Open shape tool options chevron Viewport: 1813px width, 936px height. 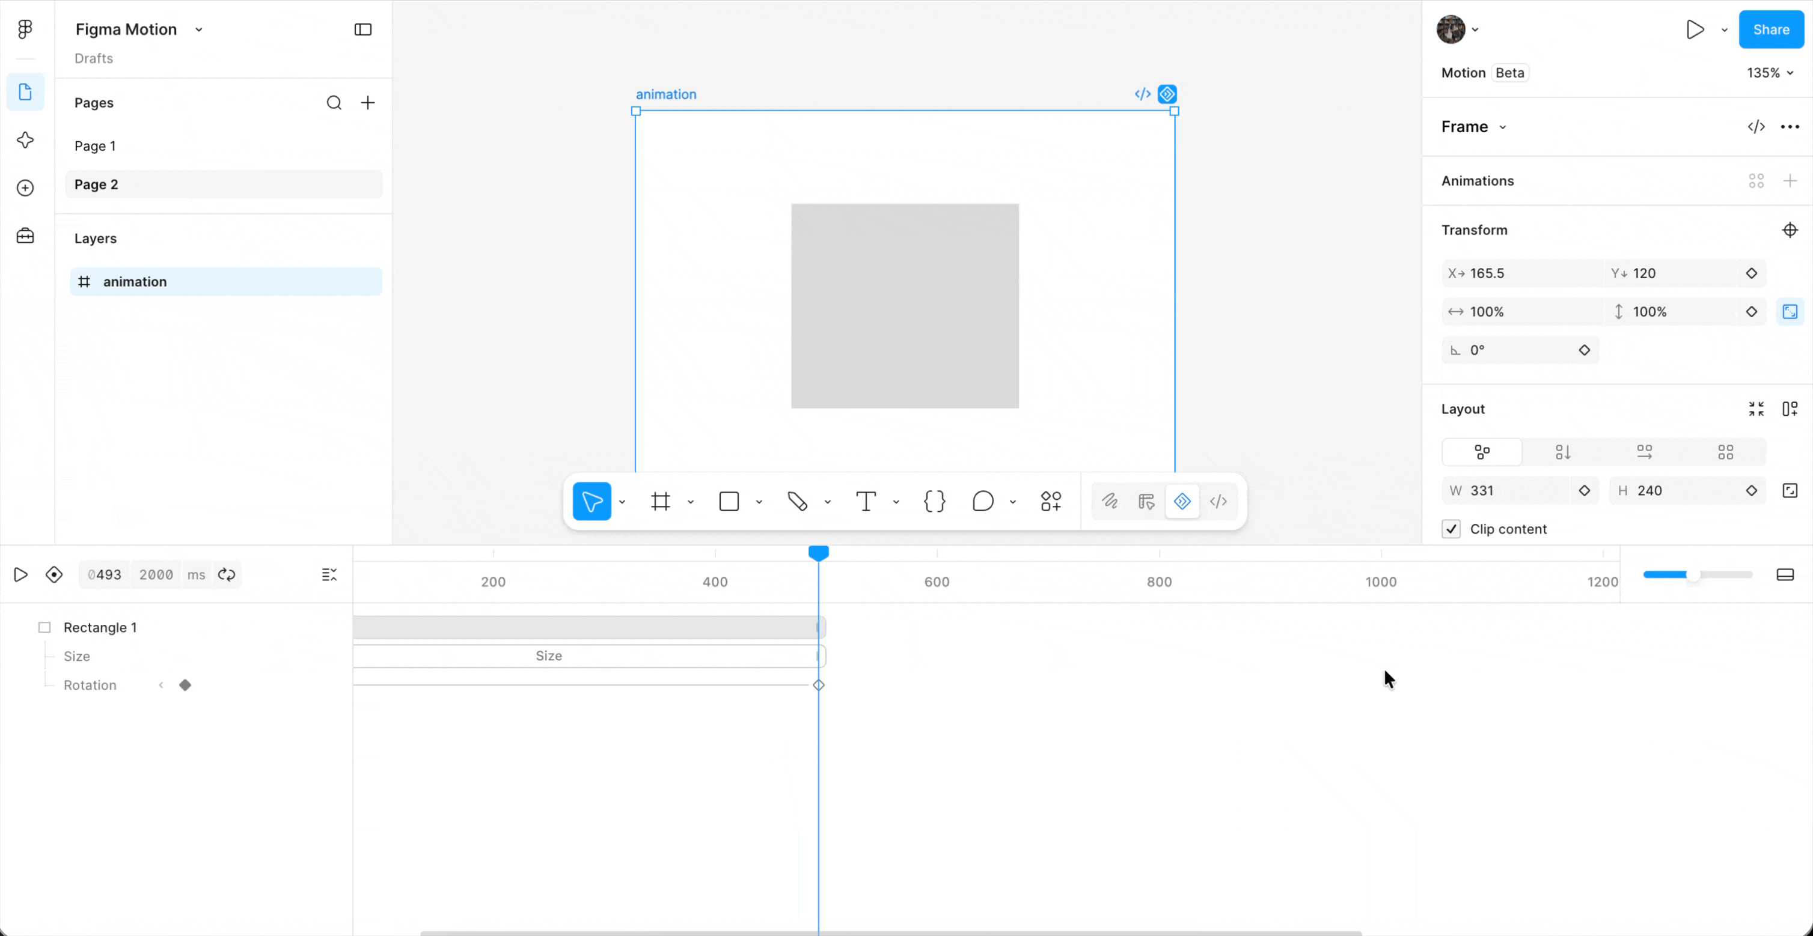(x=759, y=502)
